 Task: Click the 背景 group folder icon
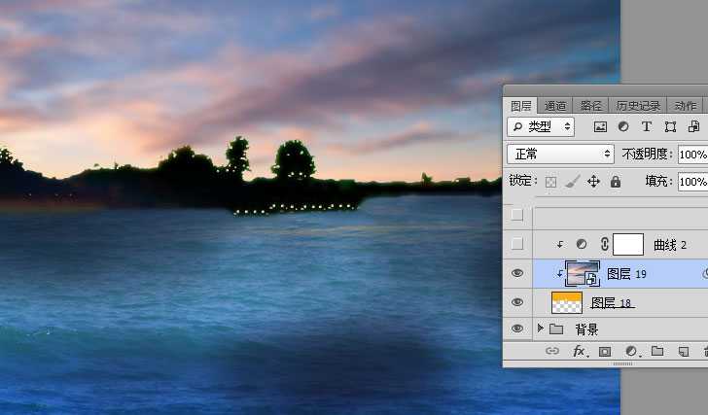click(556, 329)
